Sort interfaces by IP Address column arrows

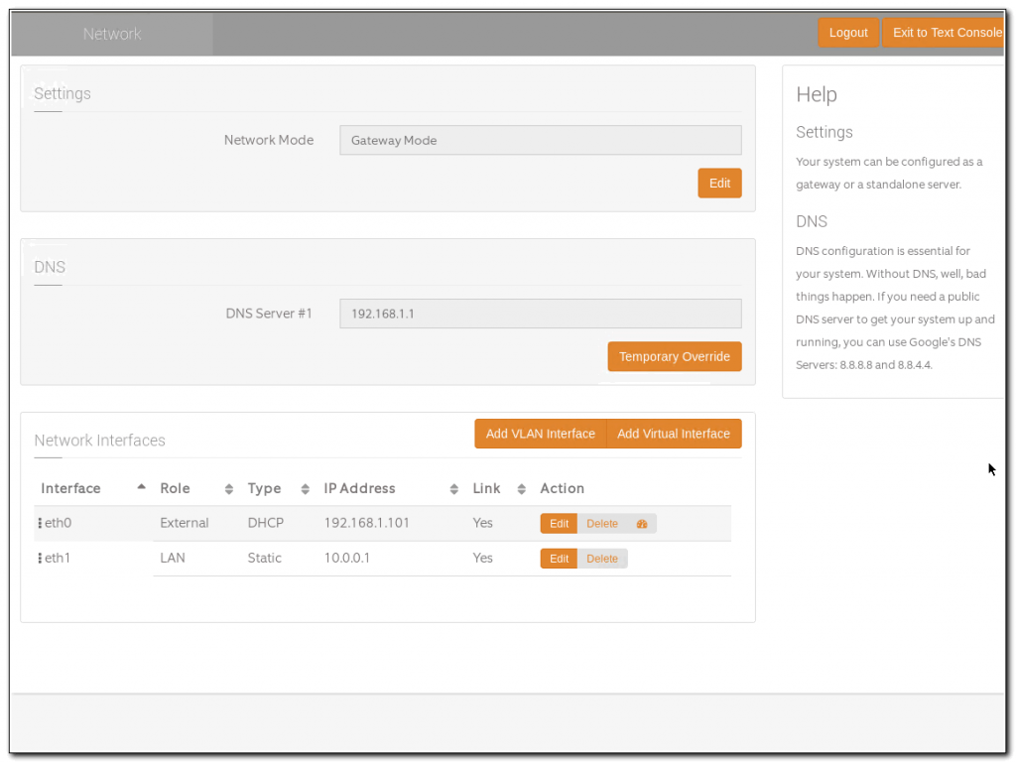click(454, 489)
